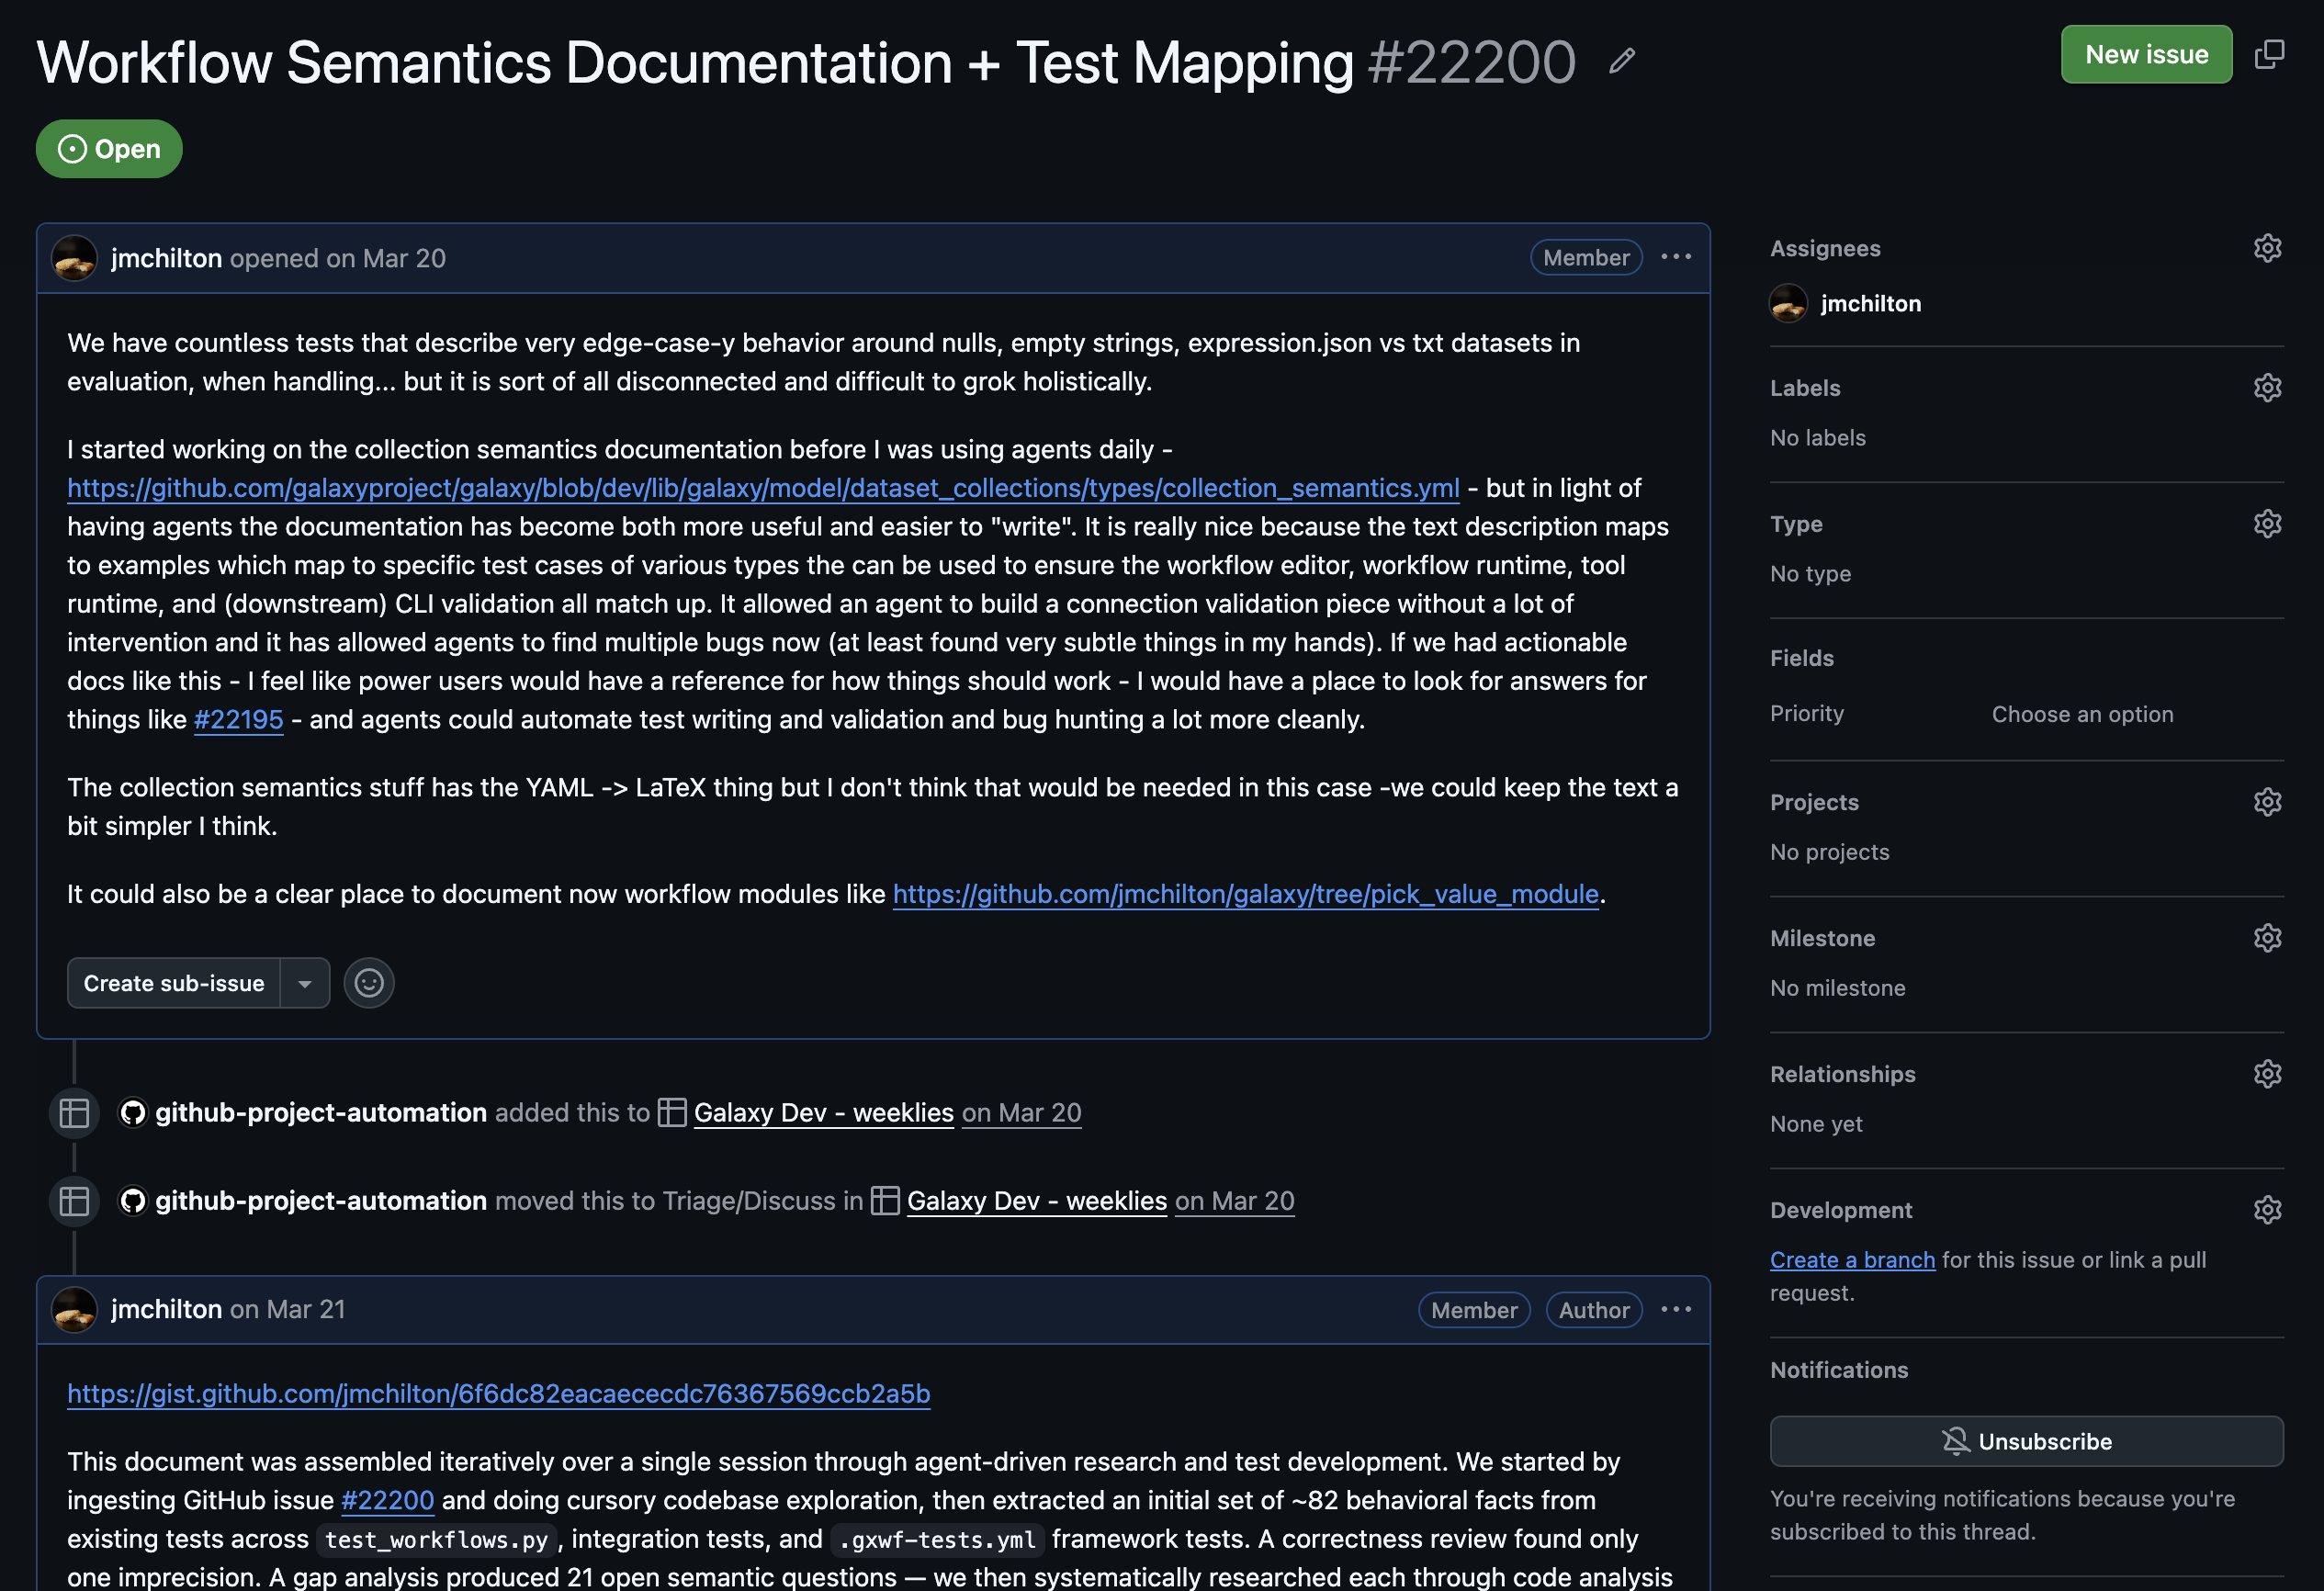This screenshot has width=2324, height=1591.
Task: Click the 'No labels' text
Action: click(1817, 438)
